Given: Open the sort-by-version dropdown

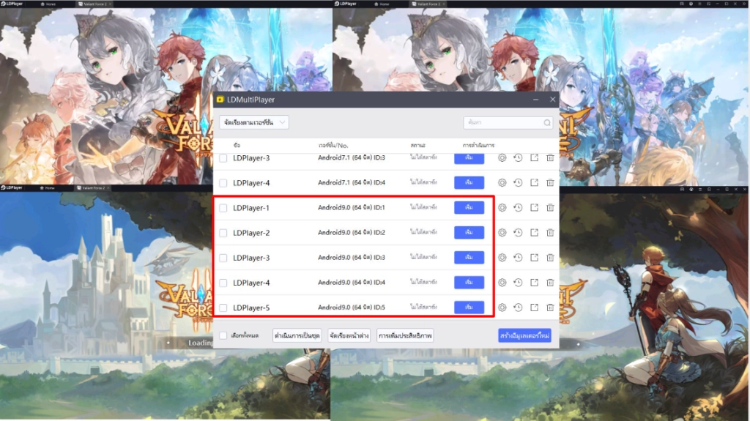Looking at the screenshot, I should pos(254,122).
